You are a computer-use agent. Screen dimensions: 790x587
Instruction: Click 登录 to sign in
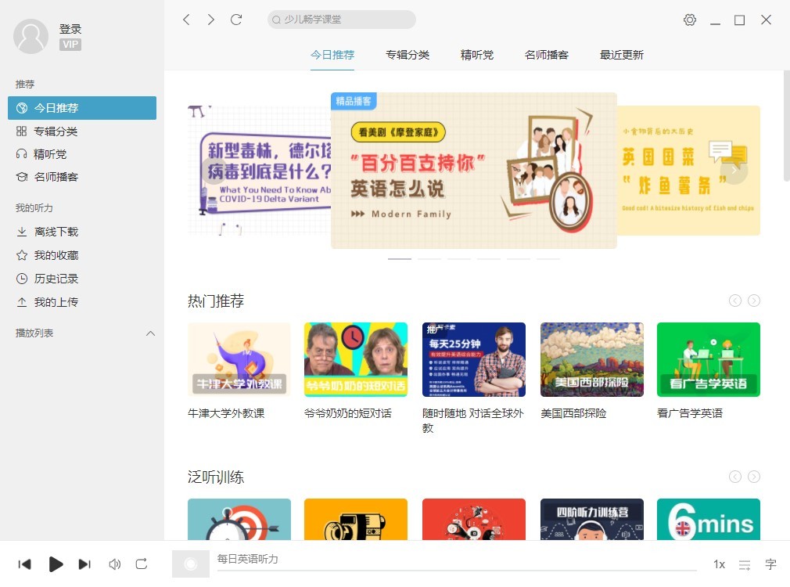click(x=70, y=29)
